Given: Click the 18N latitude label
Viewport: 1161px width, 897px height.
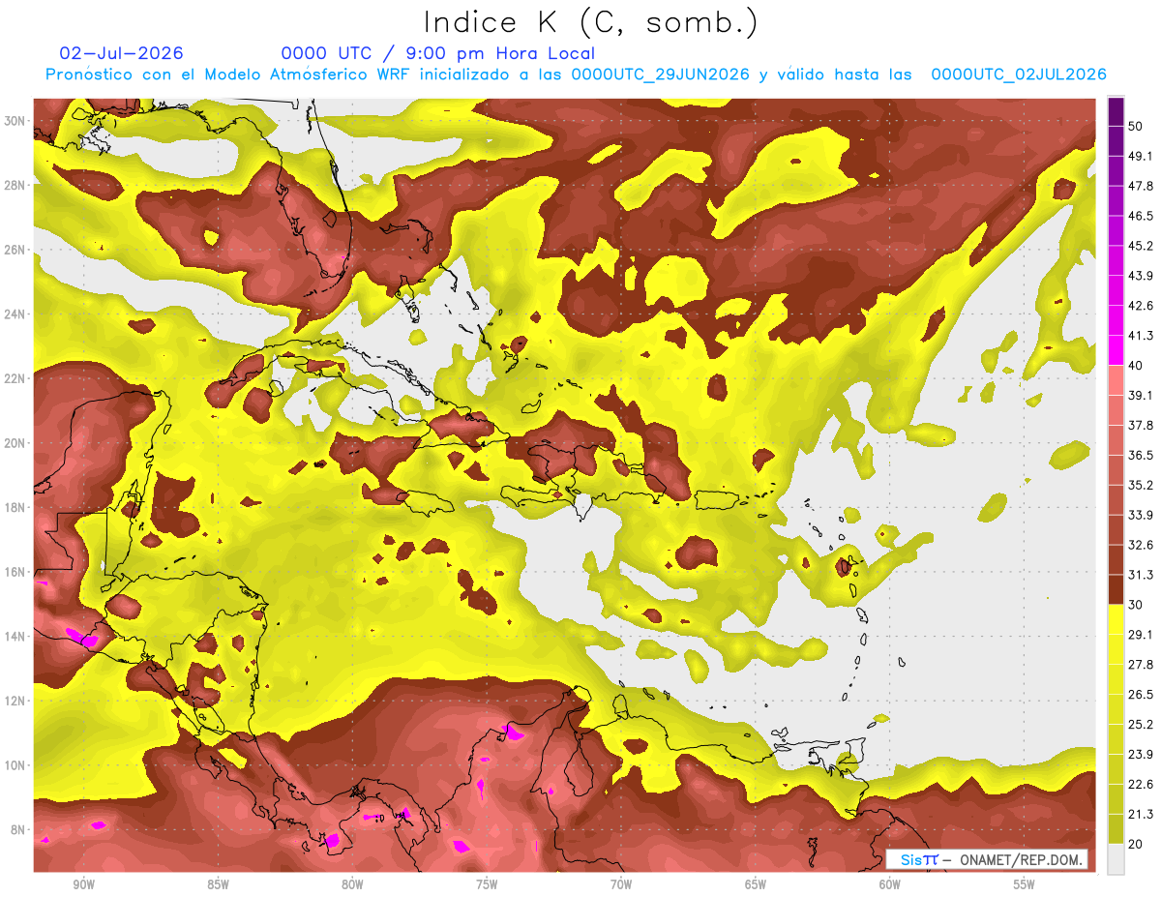Looking at the screenshot, I should click(x=16, y=507).
